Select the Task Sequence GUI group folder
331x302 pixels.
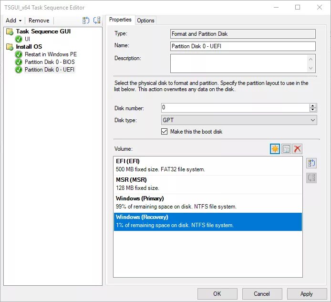click(x=43, y=31)
